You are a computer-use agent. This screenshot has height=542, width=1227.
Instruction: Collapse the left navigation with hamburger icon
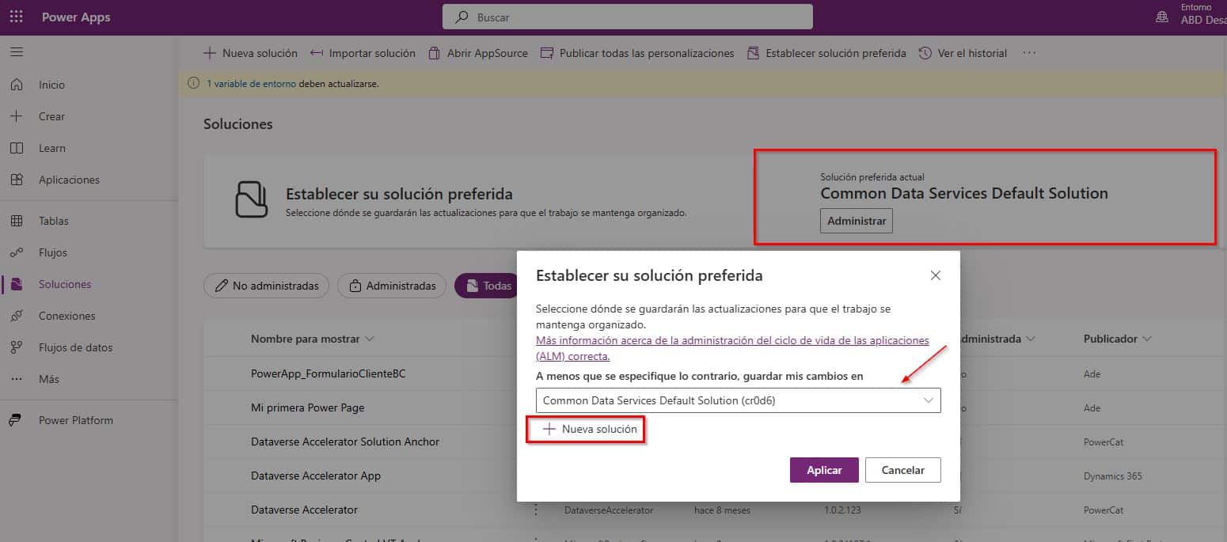pyautogui.click(x=17, y=52)
